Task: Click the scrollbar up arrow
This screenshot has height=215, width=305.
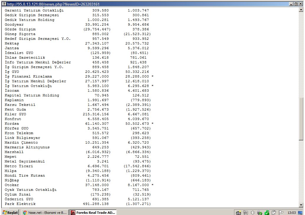Action: (x=301, y=9)
